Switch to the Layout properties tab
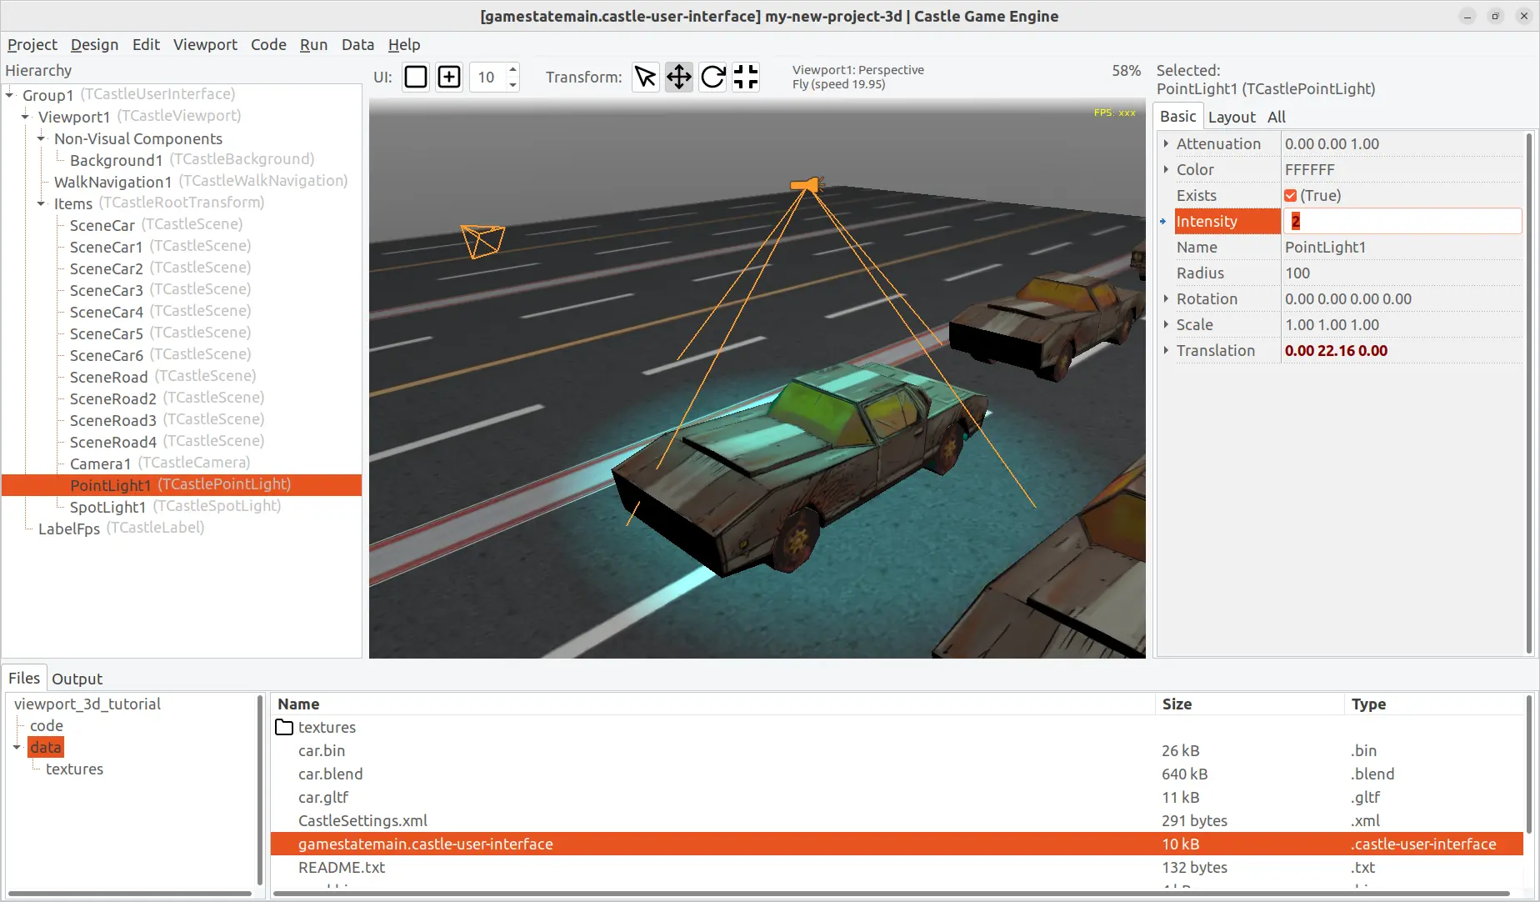This screenshot has width=1540, height=902. point(1231,117)
